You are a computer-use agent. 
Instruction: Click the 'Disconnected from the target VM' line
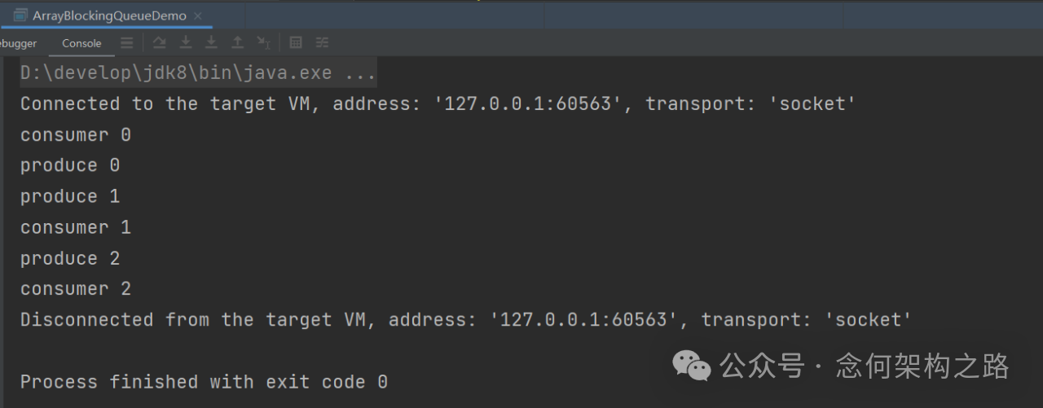pos(466,320)
